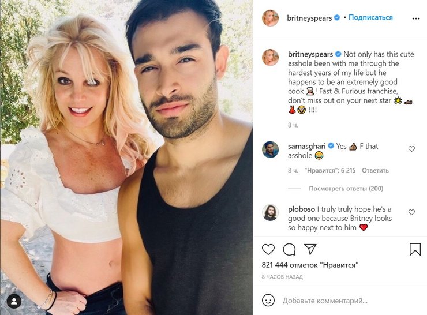This screenshot has width=427, height=315.
Task: Like samasghari's comment with its heart
Action: [411, 149]
